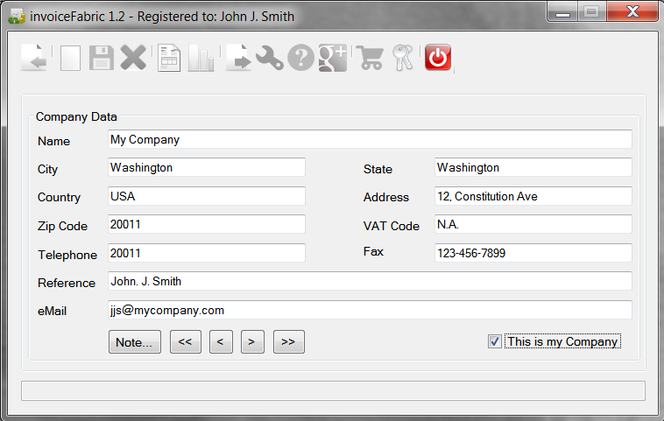
Task: Click the Country field showing USA
Action: (206, 196)
